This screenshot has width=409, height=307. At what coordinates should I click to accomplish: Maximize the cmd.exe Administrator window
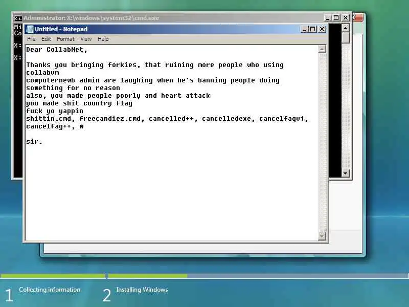point(336,18)
